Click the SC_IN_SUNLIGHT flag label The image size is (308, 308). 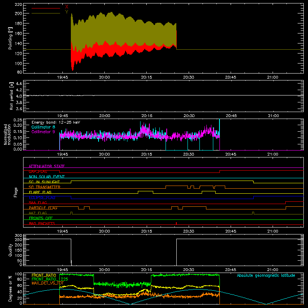click(x=44, y=182)
